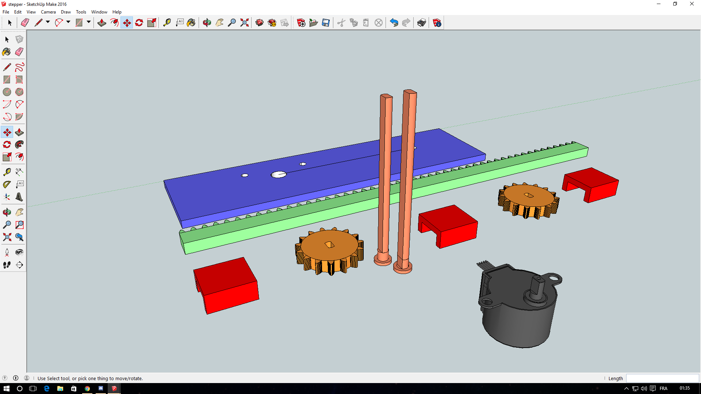Activate the Follow Me tool
This screenshot has height=394, width=701.
19,144
